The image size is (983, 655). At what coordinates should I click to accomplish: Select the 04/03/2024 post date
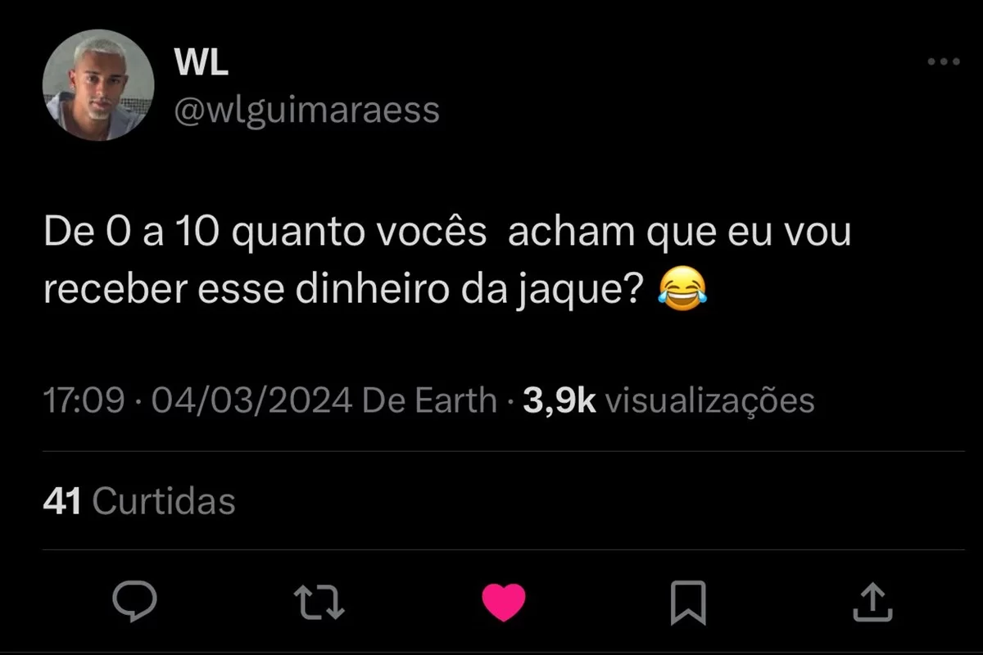[x=250, y=401]
